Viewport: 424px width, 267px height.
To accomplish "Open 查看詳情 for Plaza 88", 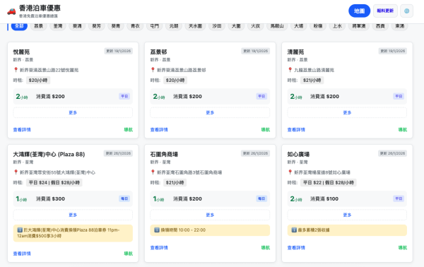I will 22,254.
